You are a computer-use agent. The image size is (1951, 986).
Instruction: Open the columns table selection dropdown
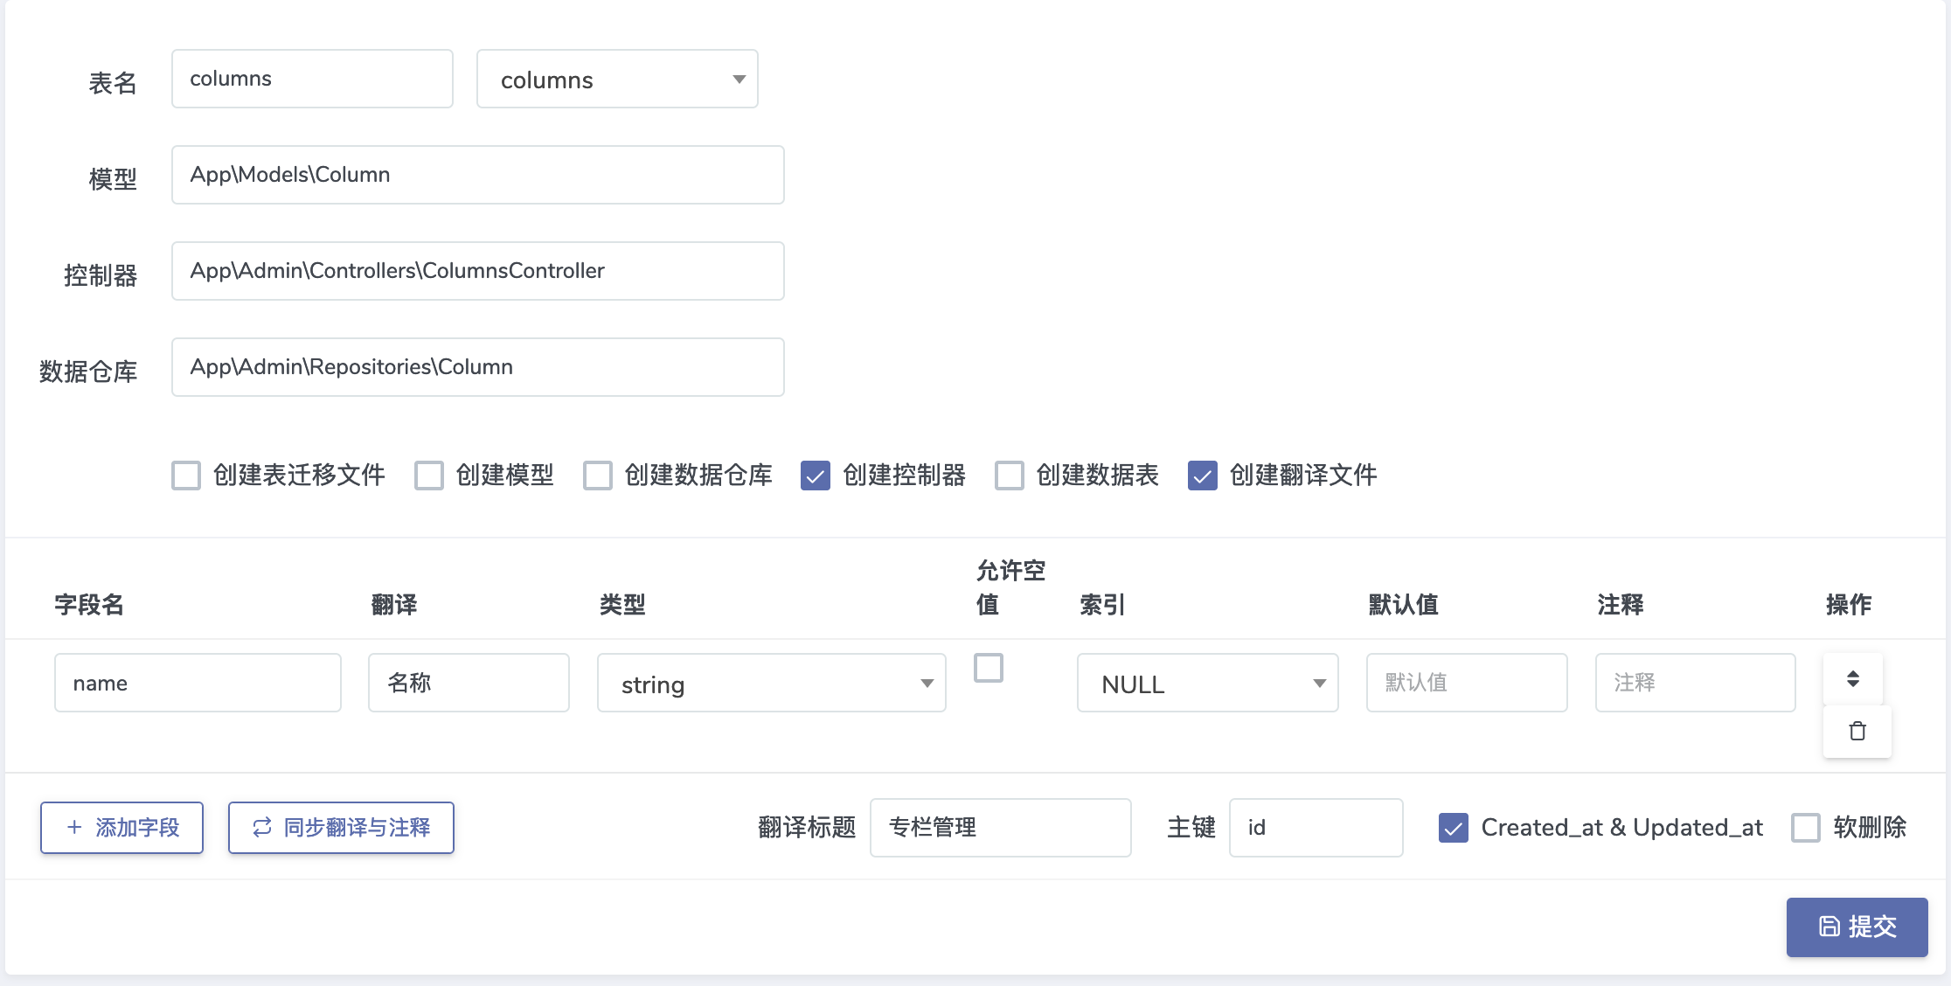click(x=617, y=80)
